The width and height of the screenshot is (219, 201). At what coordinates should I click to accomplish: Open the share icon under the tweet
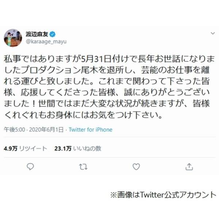pyautogui.click(x=189, y=166)
